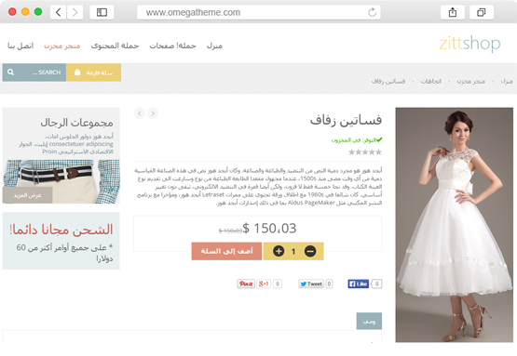The width and height of the screenshot is (517, 356).
Task: Open the منزل menu item
Action: pyautogui.click(x=214, y=46)
